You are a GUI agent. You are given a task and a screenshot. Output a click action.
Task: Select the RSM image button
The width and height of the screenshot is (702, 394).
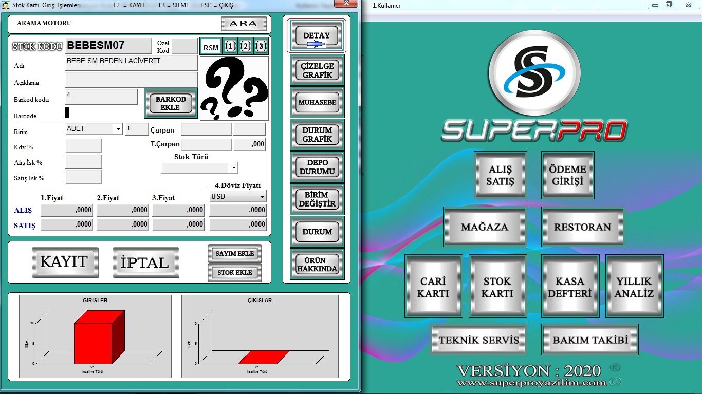click(x=211, y=47)
